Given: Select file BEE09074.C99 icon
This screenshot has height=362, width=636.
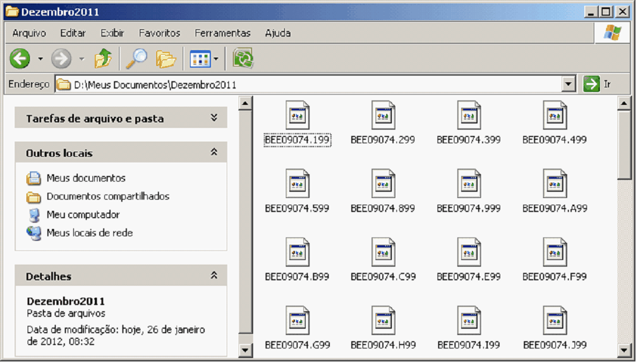Looking at the screenshot, I should coord(383,252).
